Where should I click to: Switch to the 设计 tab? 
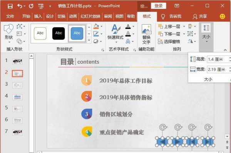[x=50, y=16]
